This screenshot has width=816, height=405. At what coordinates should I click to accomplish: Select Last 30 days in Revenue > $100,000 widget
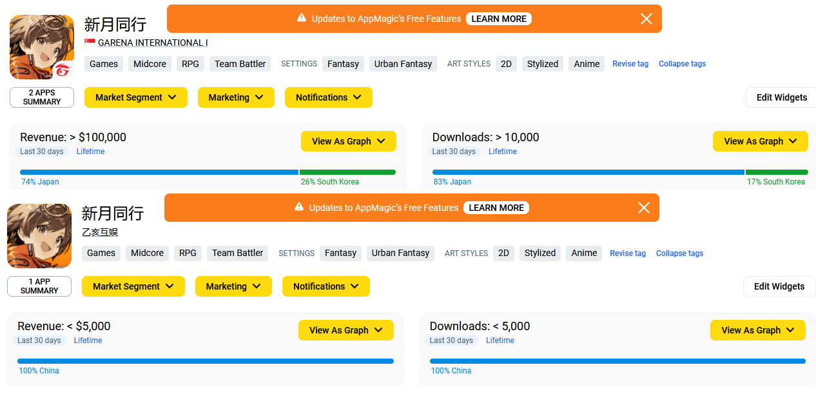[x=42, y=152]
